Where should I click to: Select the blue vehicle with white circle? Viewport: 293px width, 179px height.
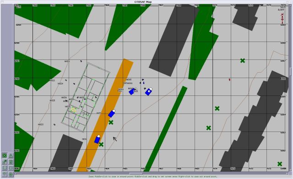click(149, 91)
